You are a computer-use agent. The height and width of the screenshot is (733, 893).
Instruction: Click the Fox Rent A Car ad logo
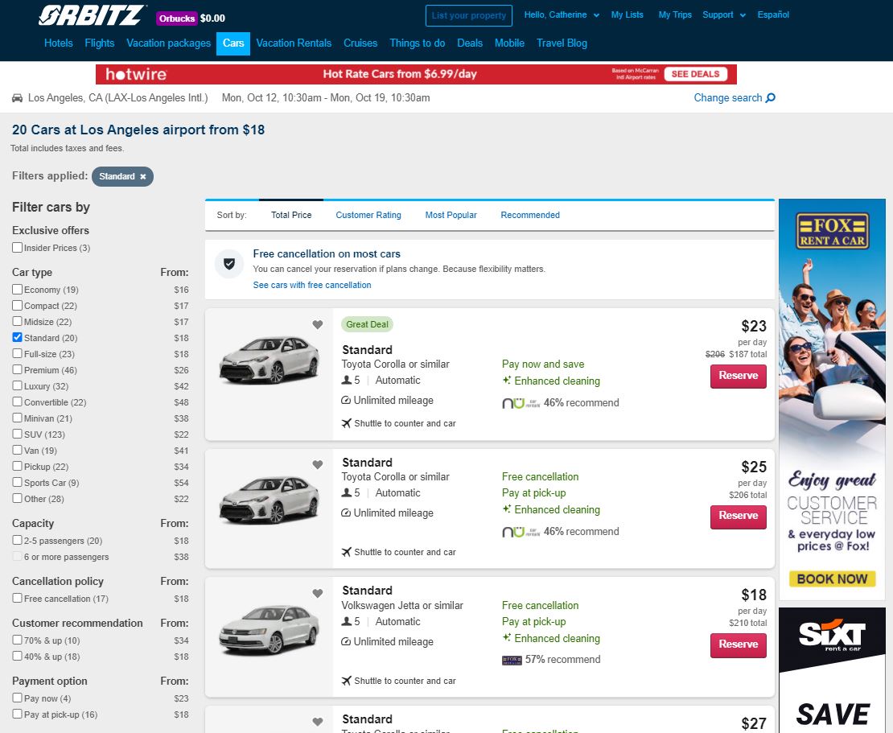[x=832, y=231]
